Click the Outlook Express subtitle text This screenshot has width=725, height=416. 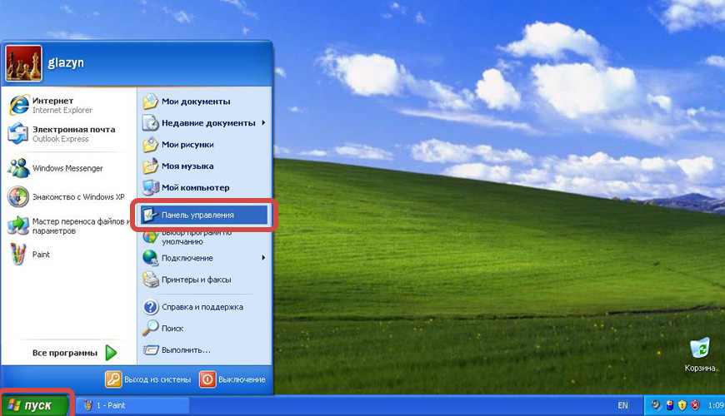coord(60,139)
